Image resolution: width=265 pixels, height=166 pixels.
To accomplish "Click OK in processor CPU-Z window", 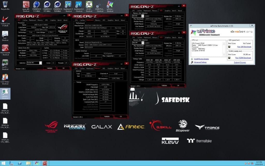I will point(63,68).
